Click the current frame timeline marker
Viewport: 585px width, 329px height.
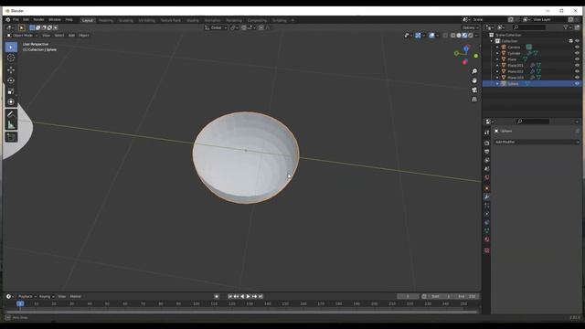point(20,304)
